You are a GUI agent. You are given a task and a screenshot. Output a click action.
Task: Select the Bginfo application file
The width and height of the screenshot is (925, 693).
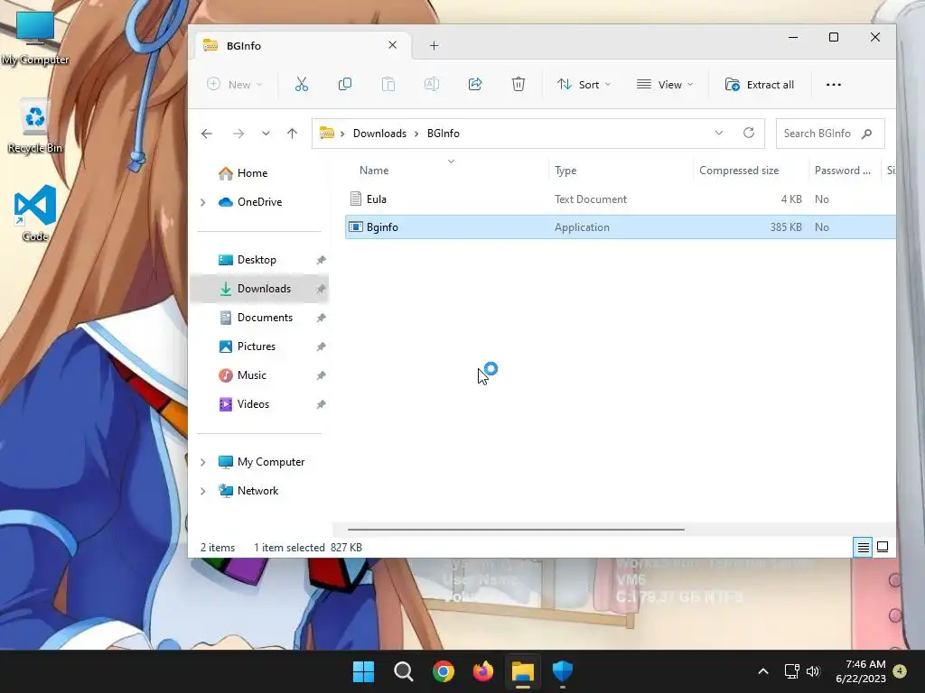click(621, 226)
